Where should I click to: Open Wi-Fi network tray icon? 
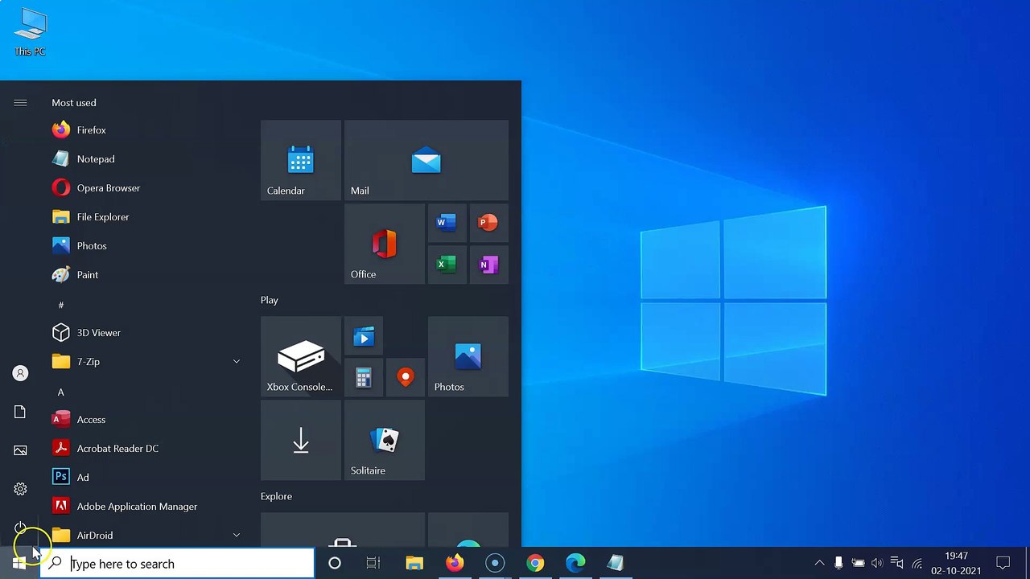click(x=917, y=563)
